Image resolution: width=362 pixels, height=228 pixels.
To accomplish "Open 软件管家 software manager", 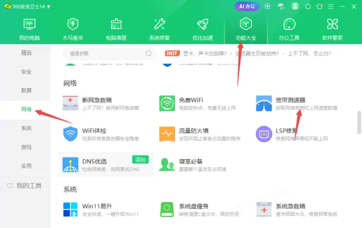I will pyautogui.click(x=332, y=30).
